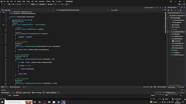Click the Windows Start button

2,102
